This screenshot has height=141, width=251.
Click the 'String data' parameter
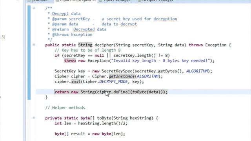point(171,45)
